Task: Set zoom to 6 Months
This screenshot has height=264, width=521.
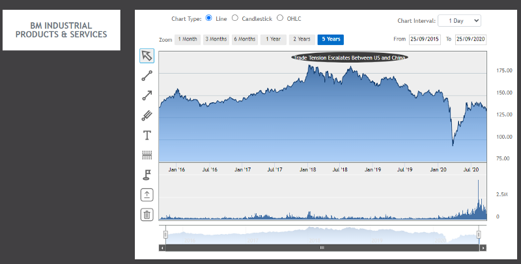Action: click(244, 40)
